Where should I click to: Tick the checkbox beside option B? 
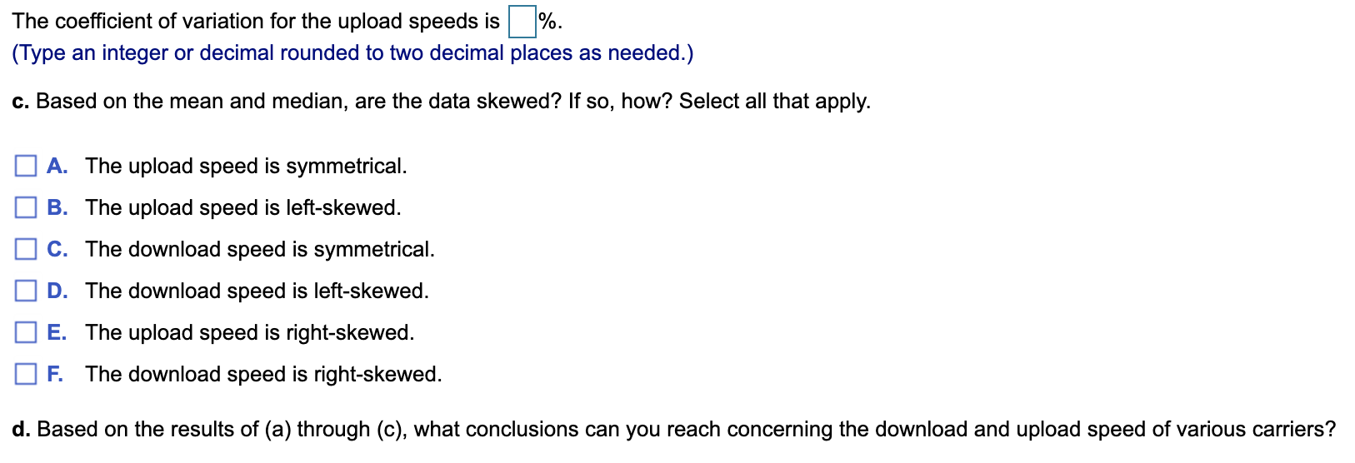(26, 207)
